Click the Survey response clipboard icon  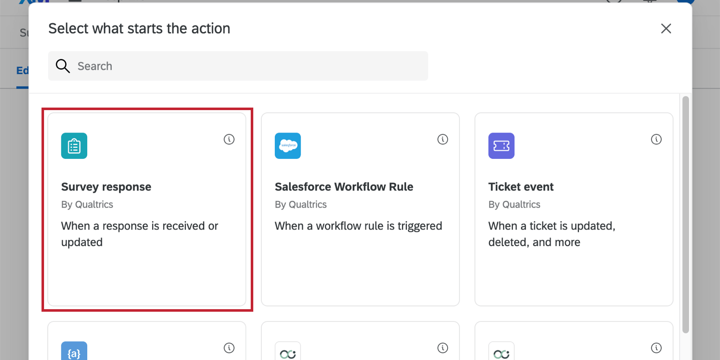click(x=74, y=146)
